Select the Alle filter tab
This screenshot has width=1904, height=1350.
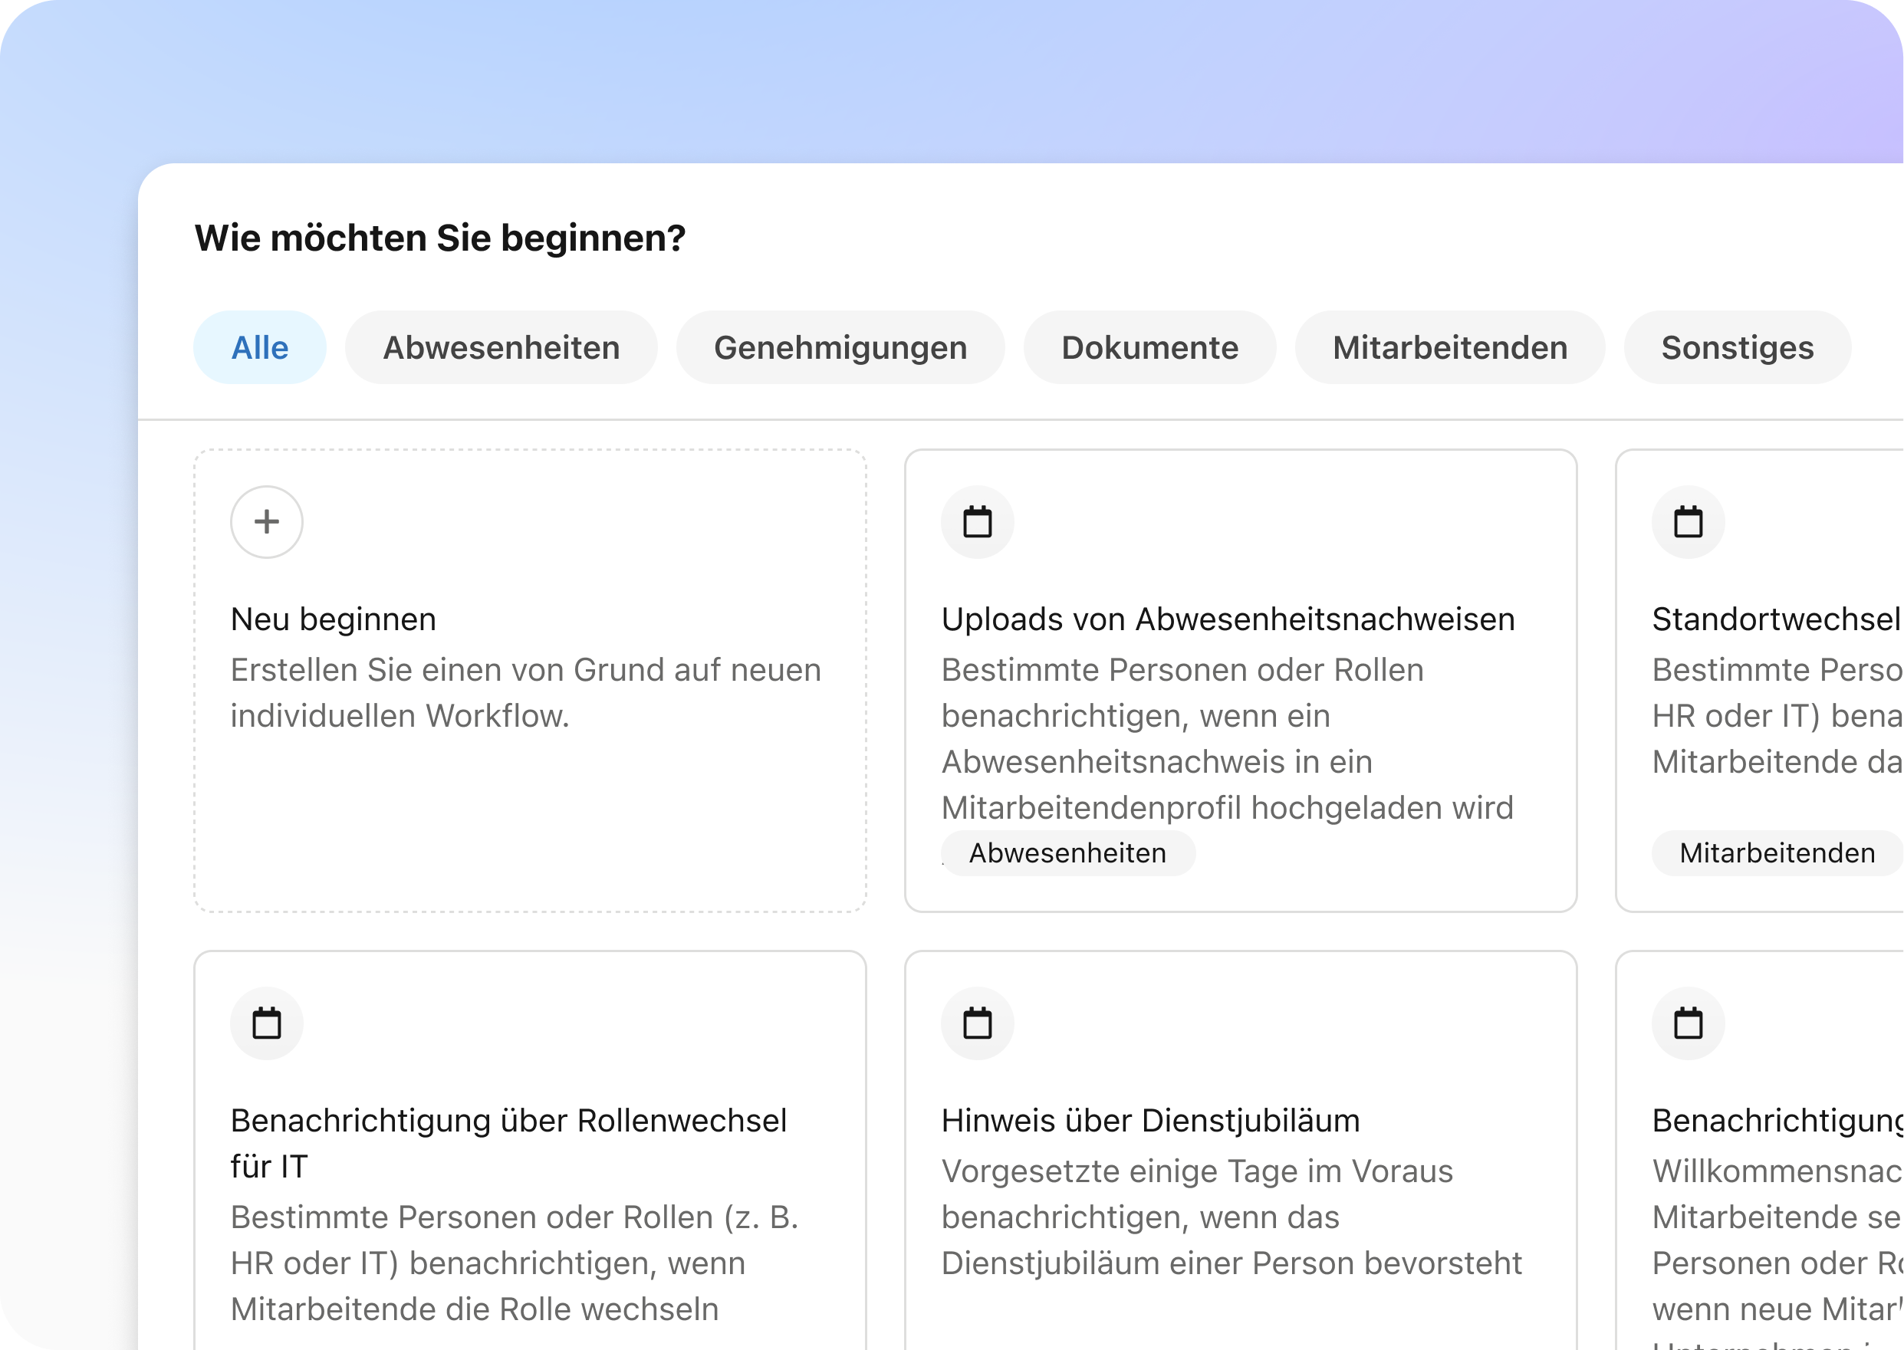pyautogui.click(x=259, y=347)
